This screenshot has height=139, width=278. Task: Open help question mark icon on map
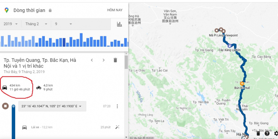click(x=267, y=133)
